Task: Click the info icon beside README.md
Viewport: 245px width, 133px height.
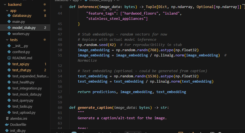Action: coord(9,58)
